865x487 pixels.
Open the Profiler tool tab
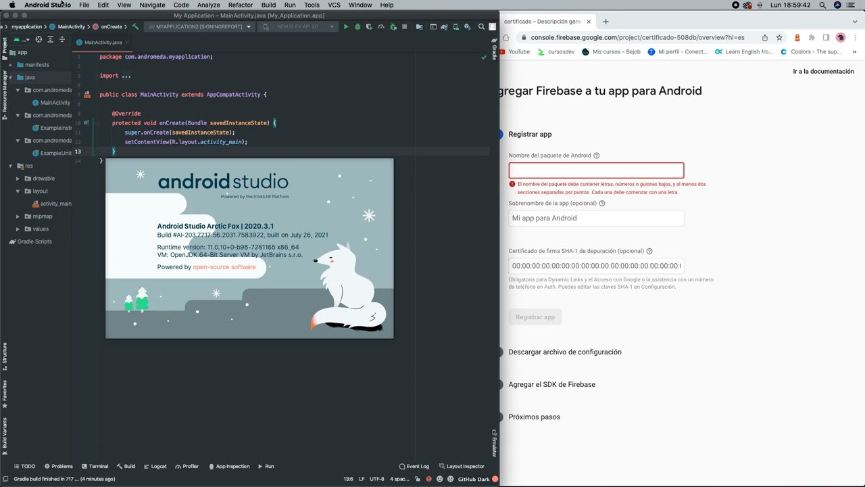[x=187, y=466]
